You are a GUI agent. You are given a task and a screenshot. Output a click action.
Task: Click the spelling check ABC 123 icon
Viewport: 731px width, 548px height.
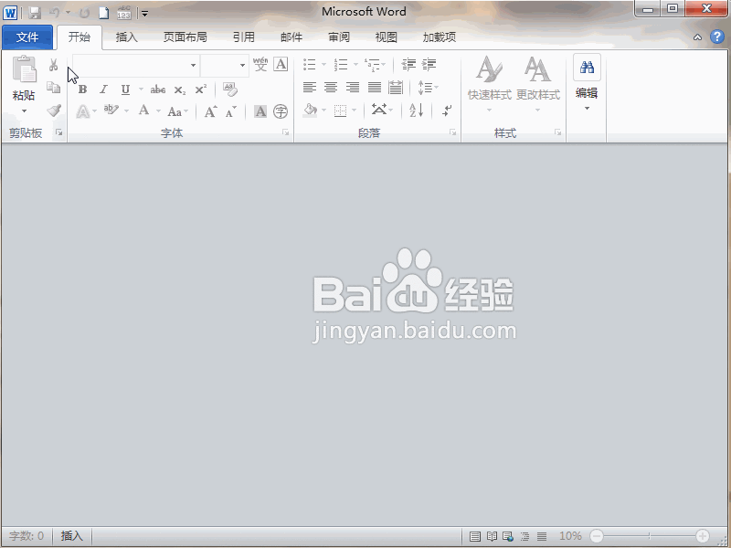pyautogui.click(x=123, y=13)
